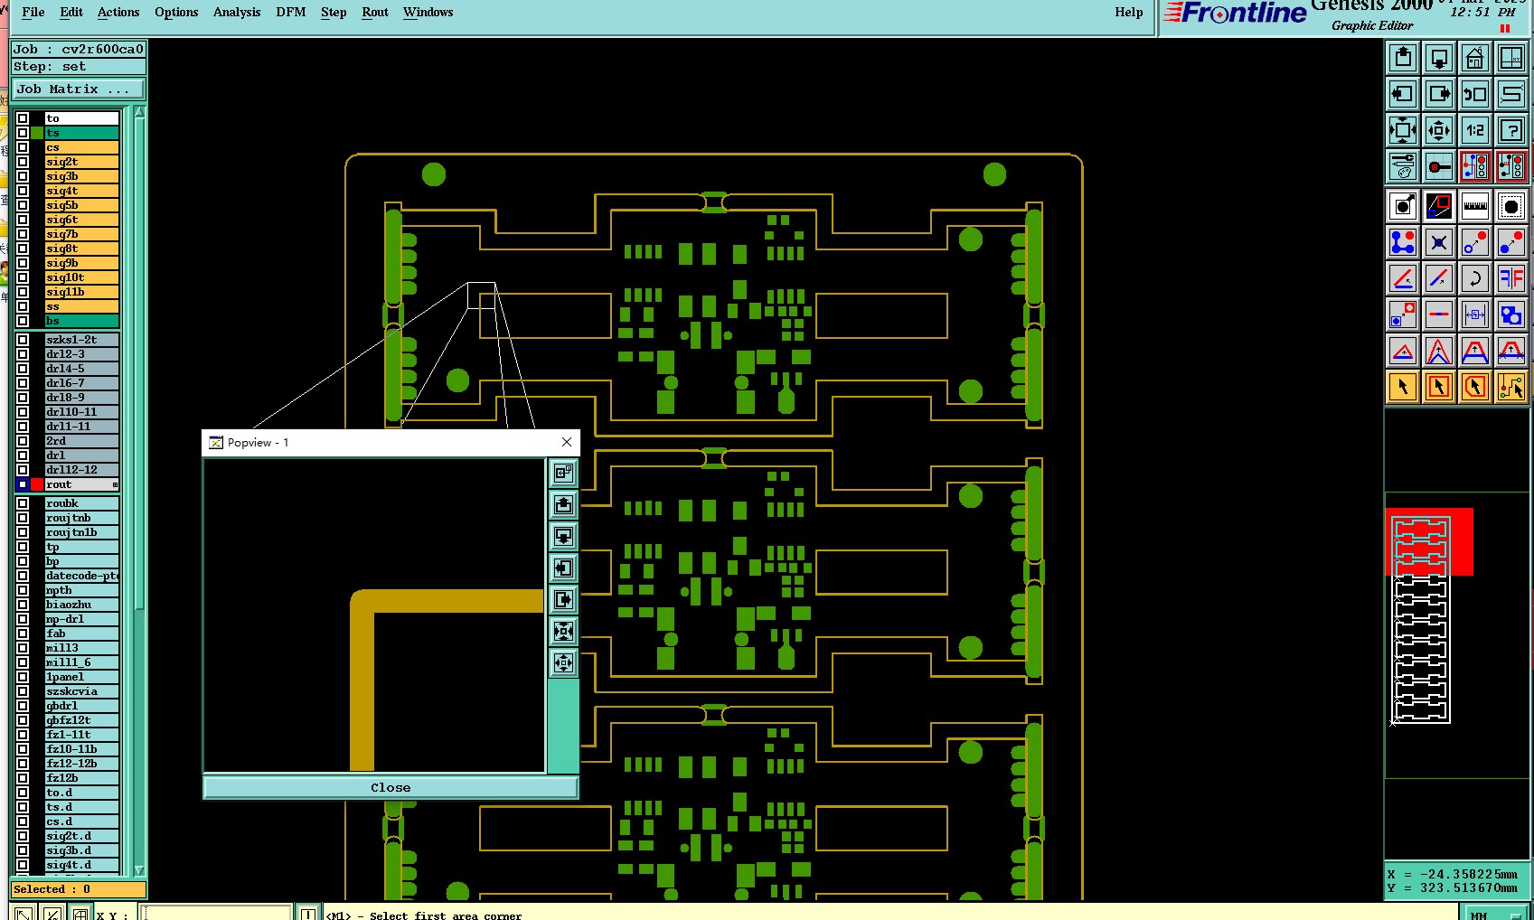
Task: Select the plain arrow pointer selection tool
Action: (1403, 387)
